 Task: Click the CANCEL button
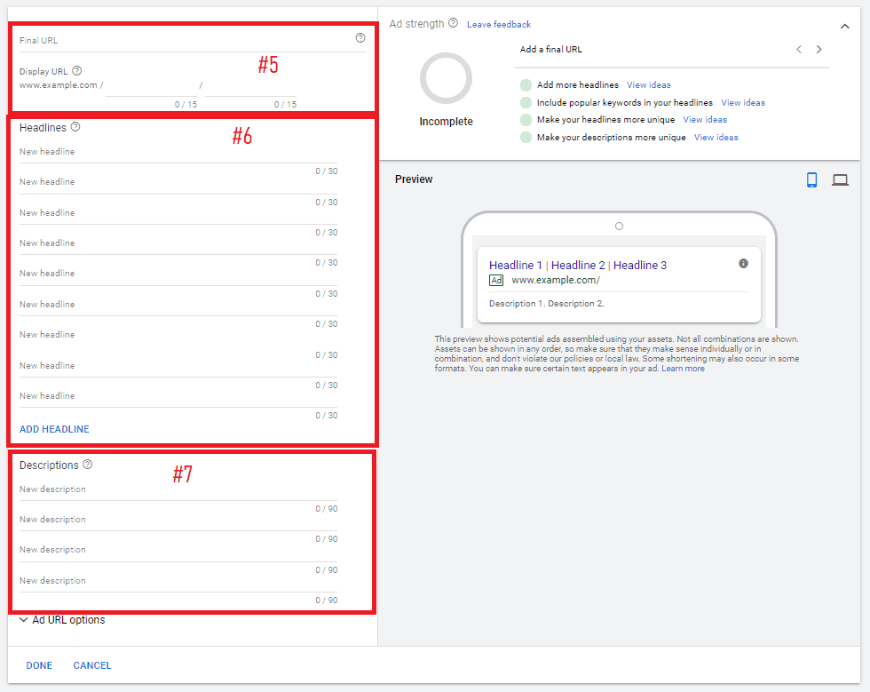(x=91, y=664)
